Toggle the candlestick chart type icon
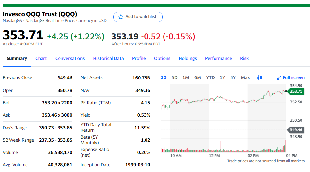310x172 pixels. click(x=260, y=78)
